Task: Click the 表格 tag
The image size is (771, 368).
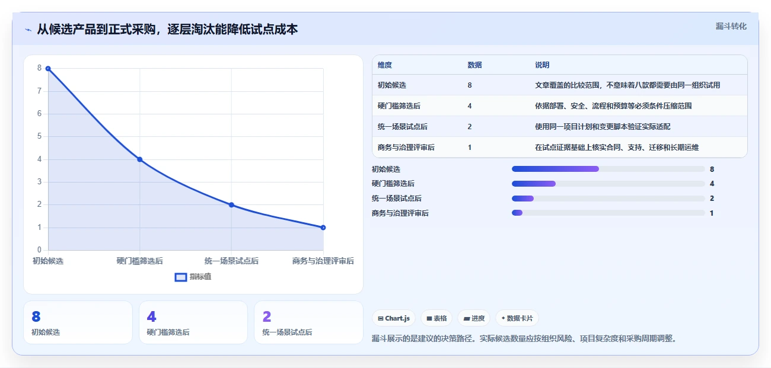Action: coord(437,318)
